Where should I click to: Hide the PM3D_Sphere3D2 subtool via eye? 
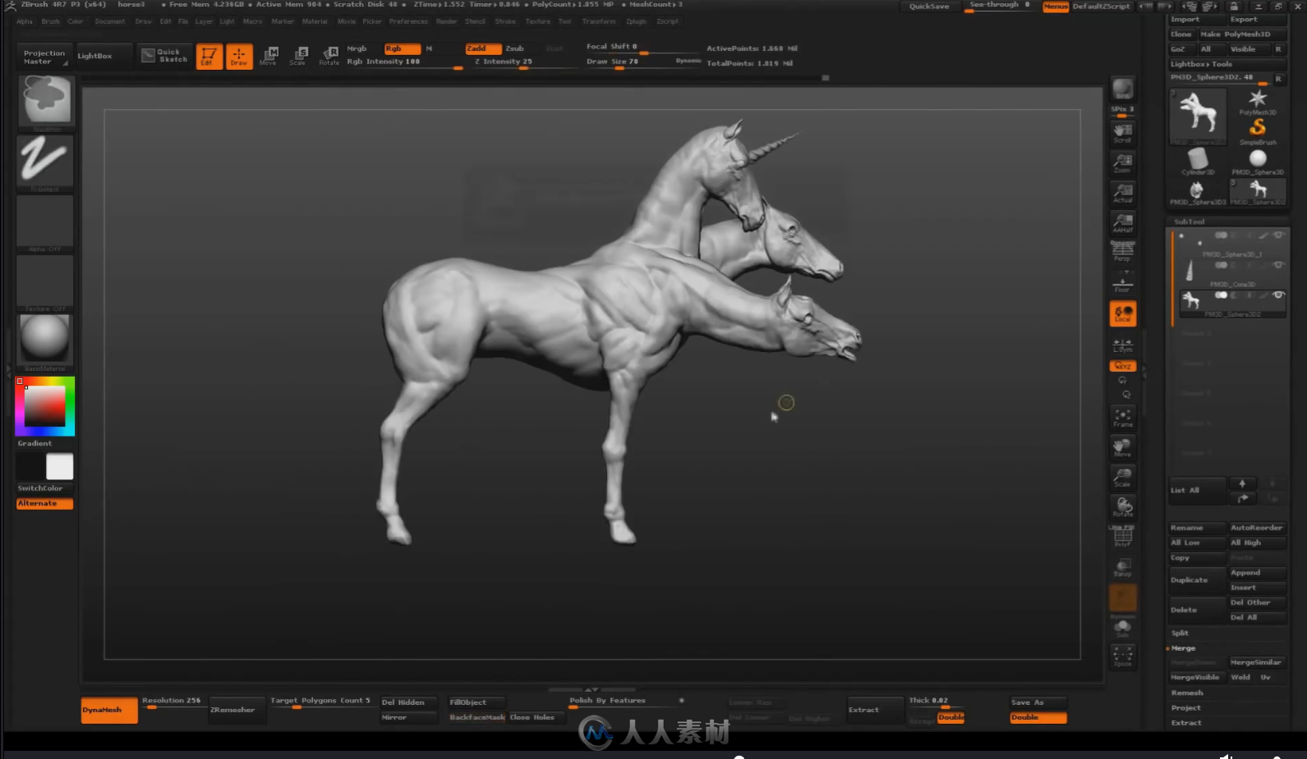[x=1277, y=295]
